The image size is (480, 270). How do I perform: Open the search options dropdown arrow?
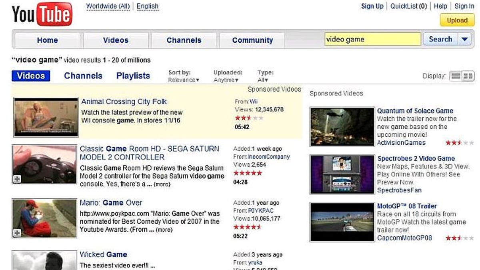[x=464, y=39]
